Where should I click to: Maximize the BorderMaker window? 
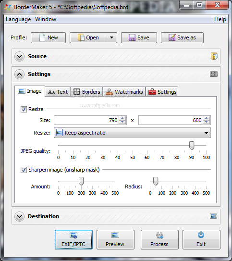click(199, 5)
